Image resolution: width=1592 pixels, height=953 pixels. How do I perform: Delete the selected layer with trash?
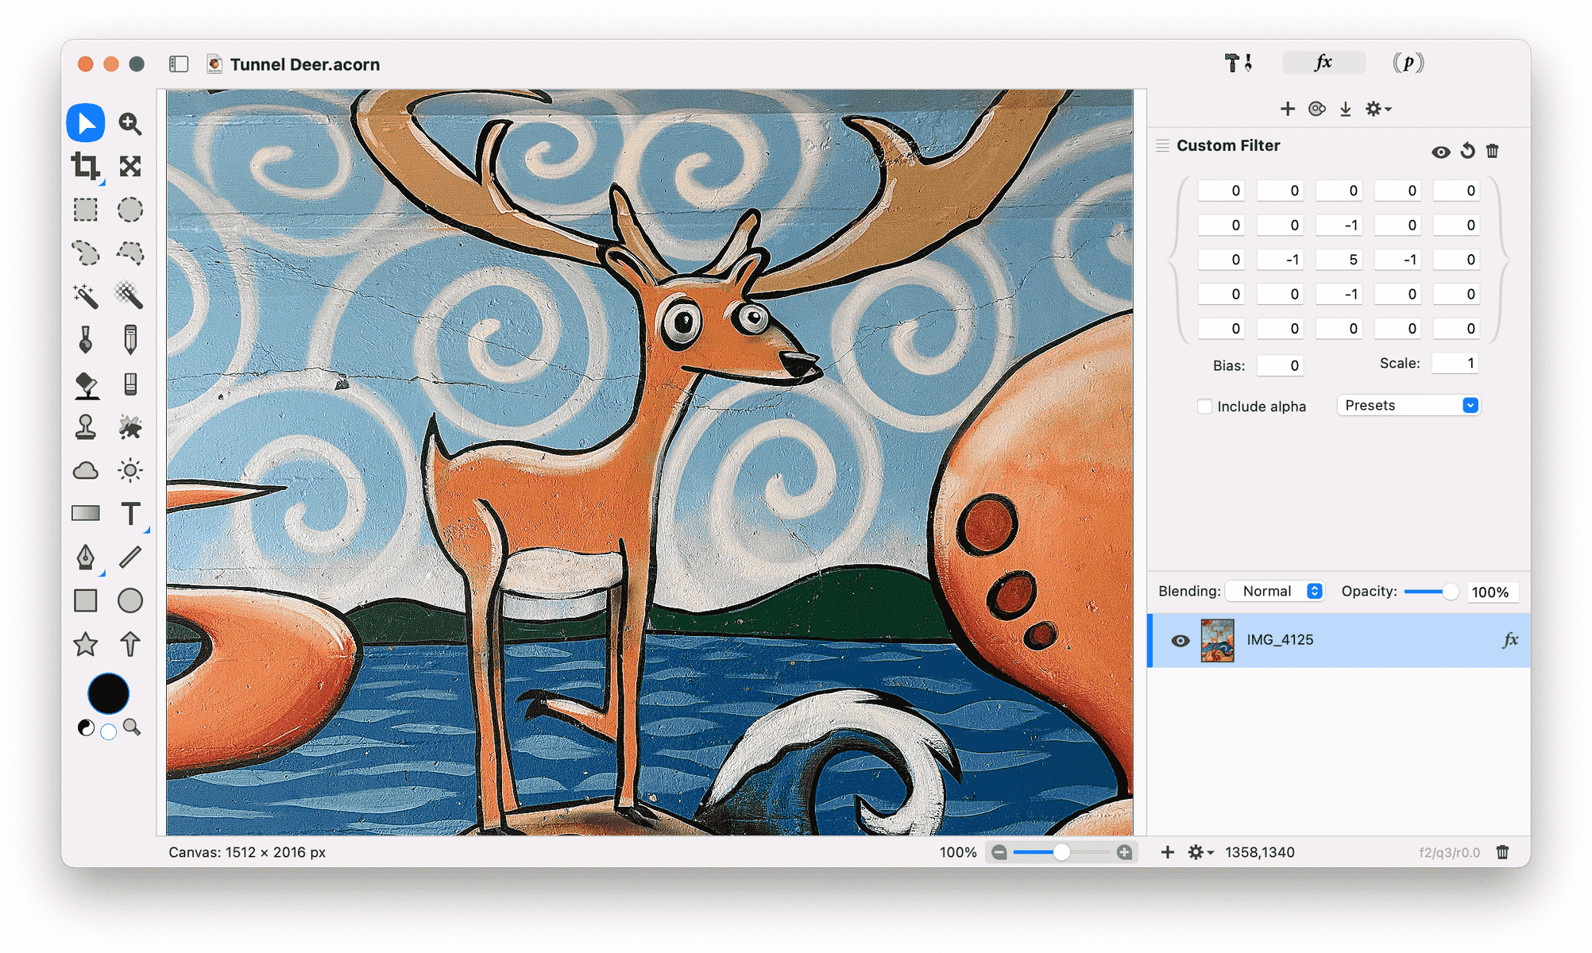[1502, 852]
